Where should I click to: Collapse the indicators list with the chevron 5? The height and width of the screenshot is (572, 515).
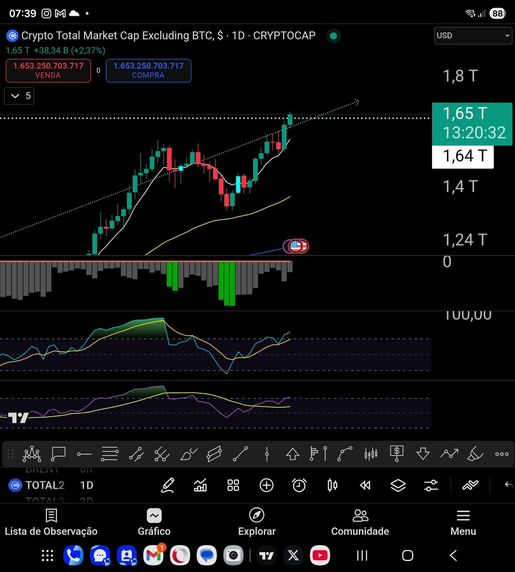click(x=19, y=96)
